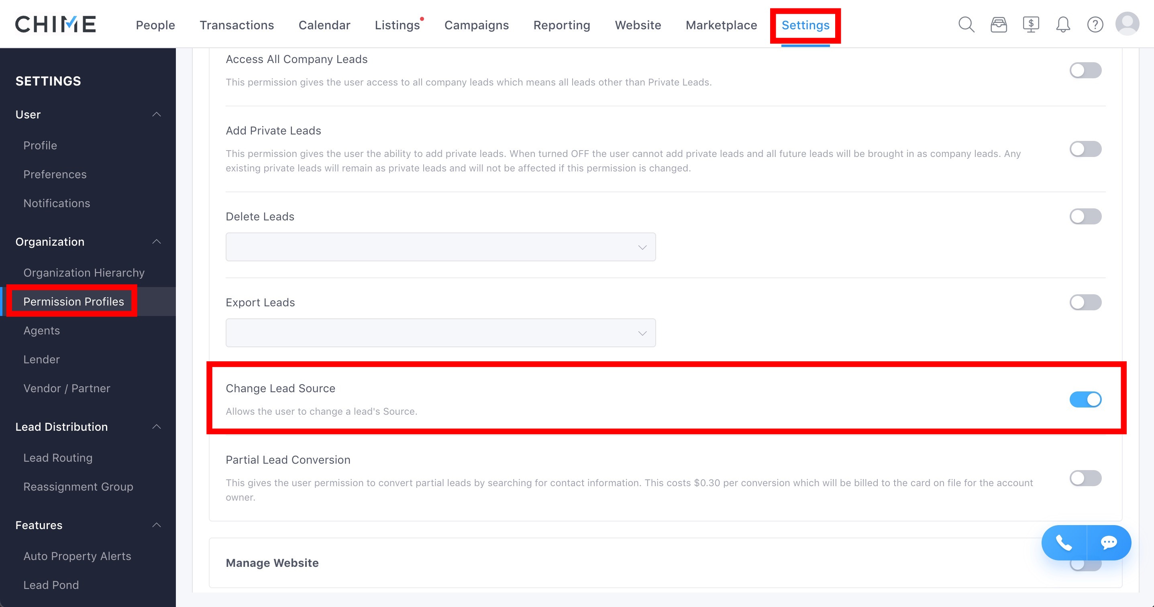Open the Export Leads dropdown
Screen dimensions: 1154x607
pyautogui.click(x=441, y=333)
